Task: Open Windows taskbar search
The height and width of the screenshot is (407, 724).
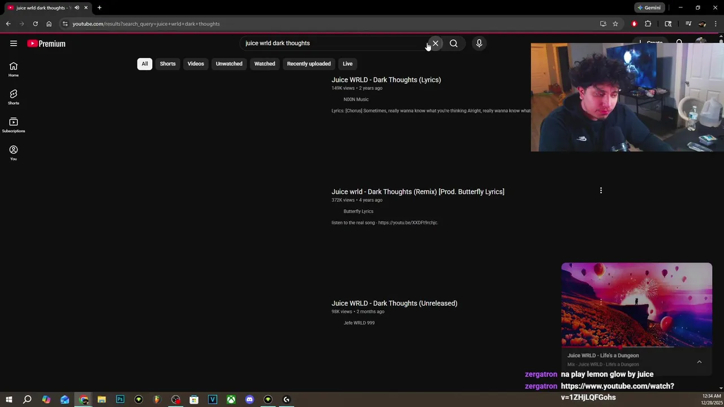Action: tap(27, 400)
